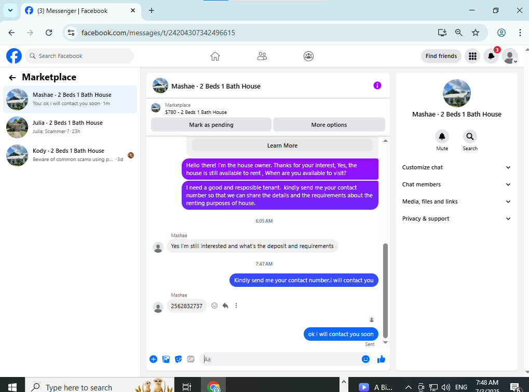The image size is (529, 392).
Task: Open Chrome profile icon
Action: [x=501, y=33]
